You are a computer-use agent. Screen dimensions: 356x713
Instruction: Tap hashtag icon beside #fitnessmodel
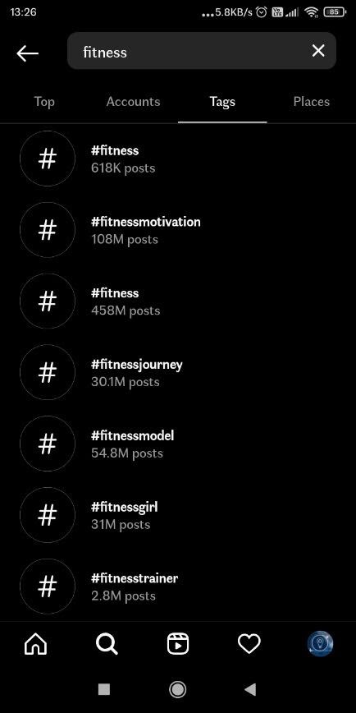pyautogui.click(x=48, y=444)
